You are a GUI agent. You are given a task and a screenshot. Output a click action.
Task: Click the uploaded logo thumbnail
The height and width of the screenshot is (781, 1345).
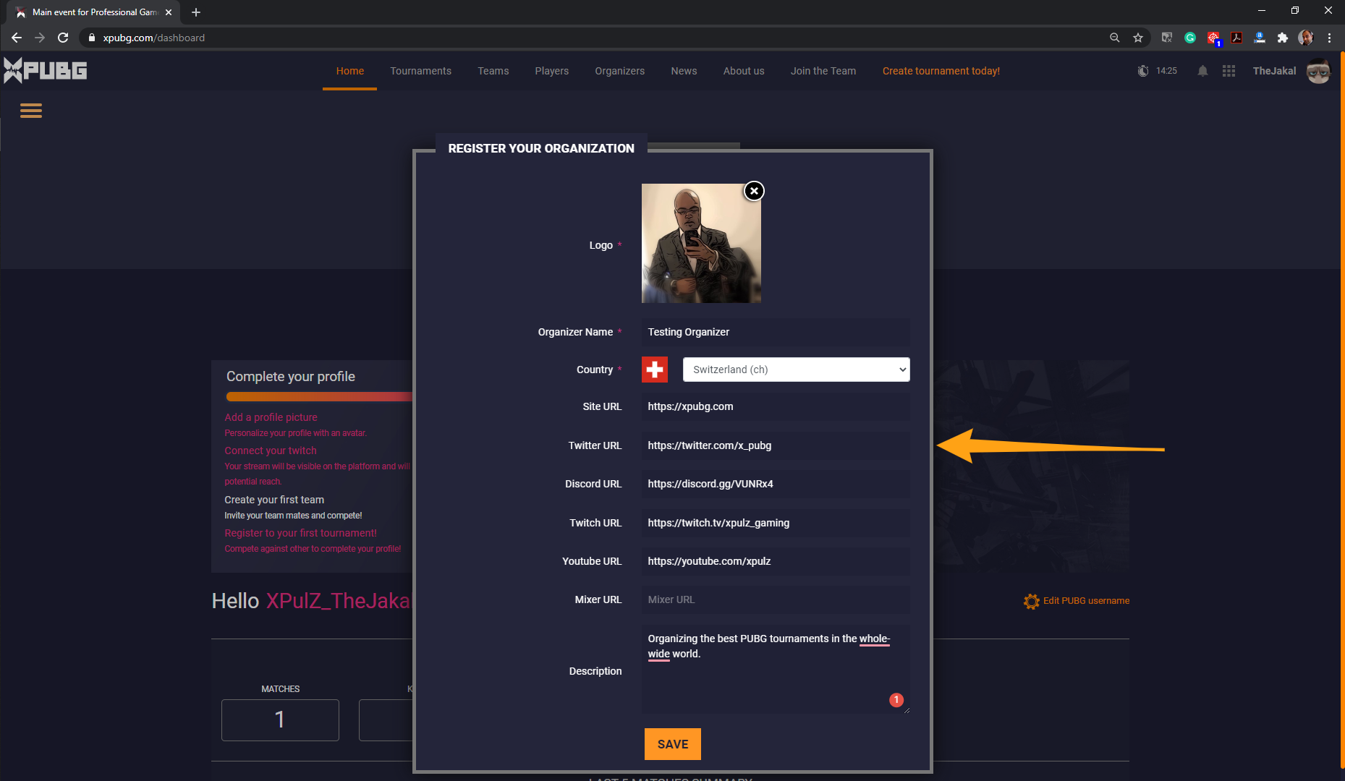point(701,243)
